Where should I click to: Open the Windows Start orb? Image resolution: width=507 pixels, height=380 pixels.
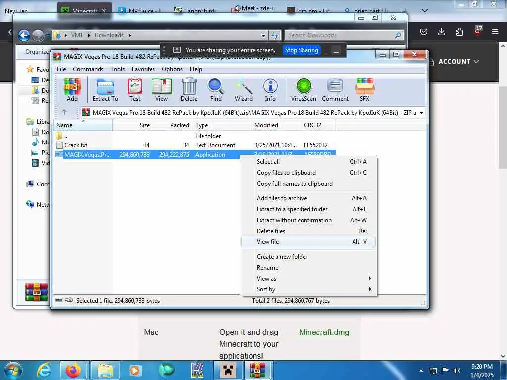tap(13, 370)
